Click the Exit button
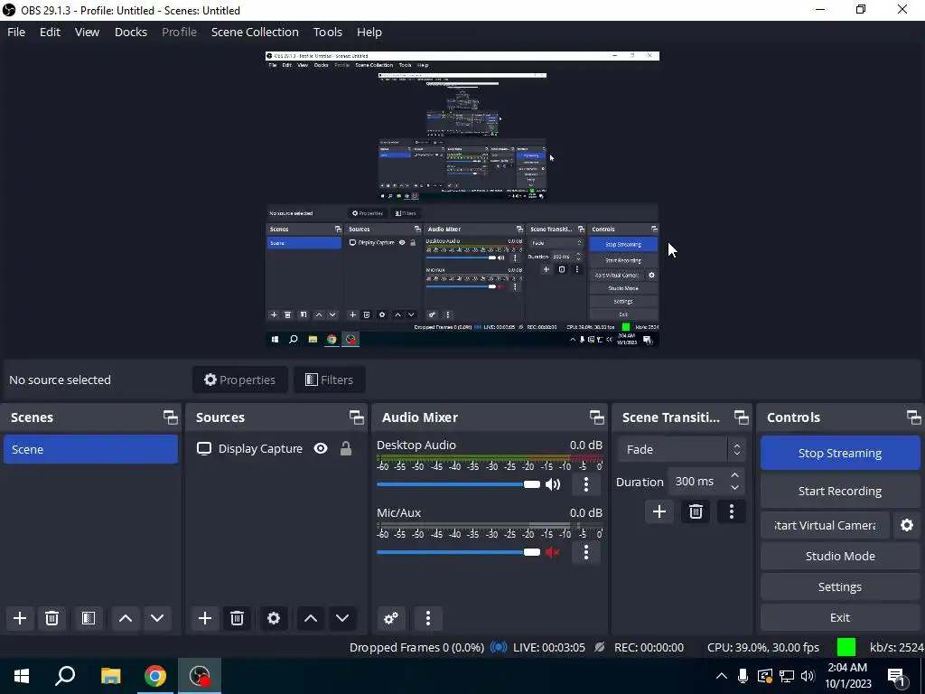The height and width of the screenshot is (694, 925). [x=840, y=617]
